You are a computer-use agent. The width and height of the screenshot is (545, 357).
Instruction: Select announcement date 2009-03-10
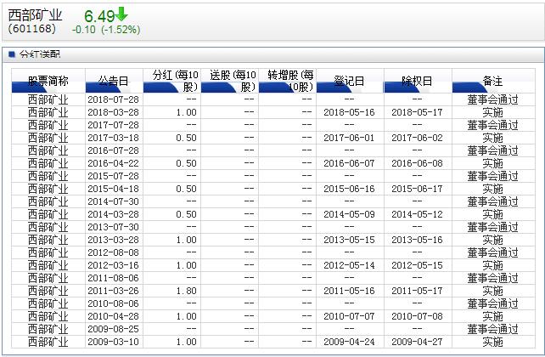coord(113,342)
